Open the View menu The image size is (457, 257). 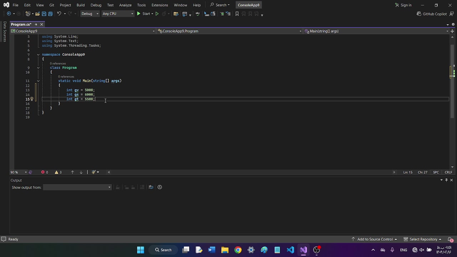[x=40, y=5]
